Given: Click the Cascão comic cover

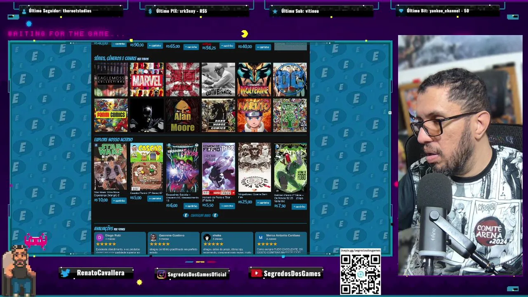Looking at the screenshot, I should (146, 167).
